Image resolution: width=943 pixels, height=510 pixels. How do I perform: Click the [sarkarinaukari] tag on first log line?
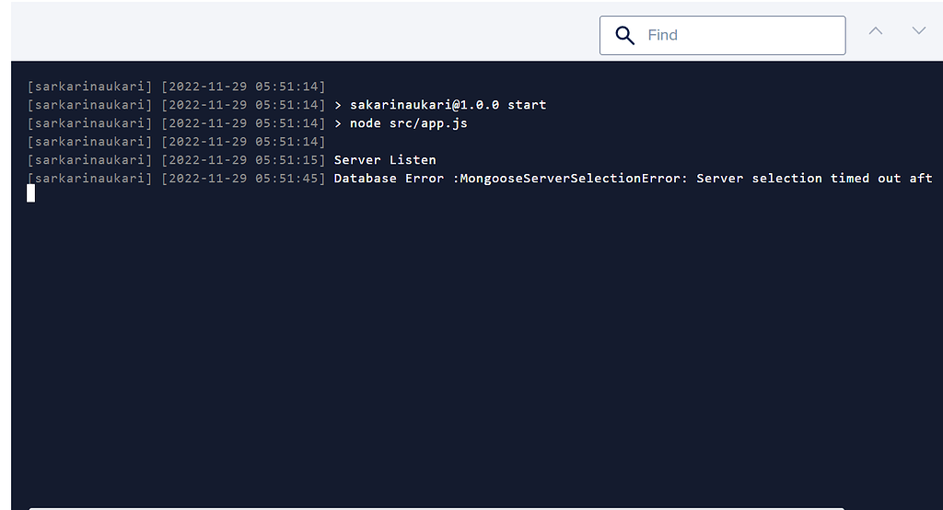(90, 87)
